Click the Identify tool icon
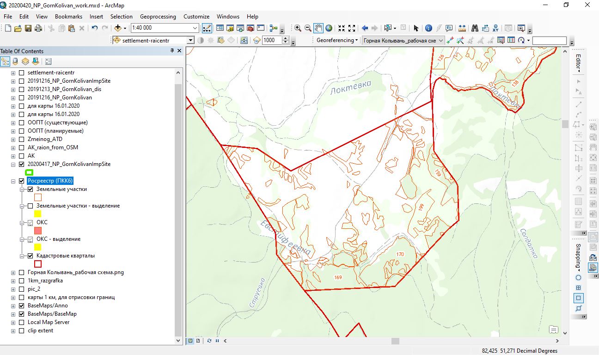 [x=428, y=28]
